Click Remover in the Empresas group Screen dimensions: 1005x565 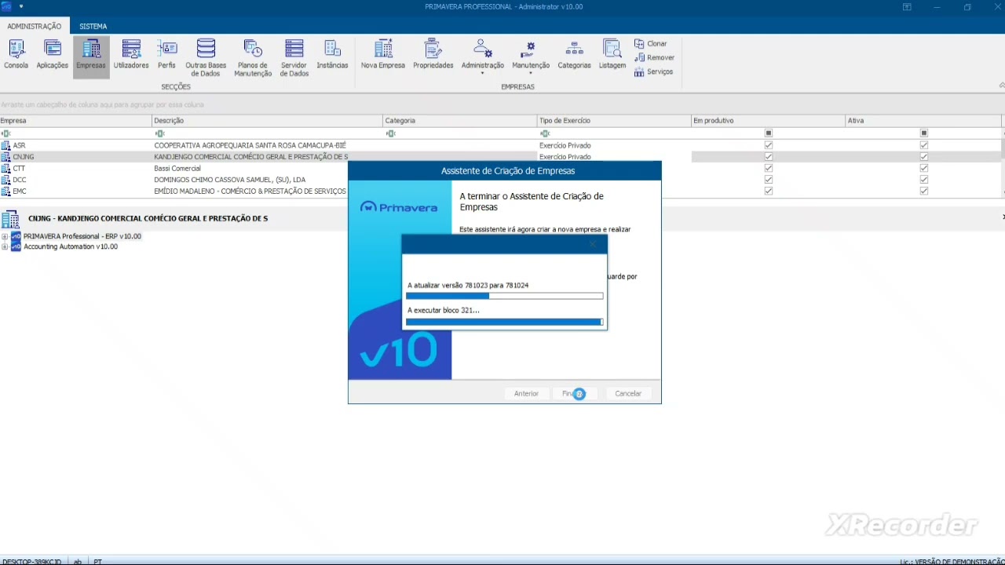coord(654,57)
